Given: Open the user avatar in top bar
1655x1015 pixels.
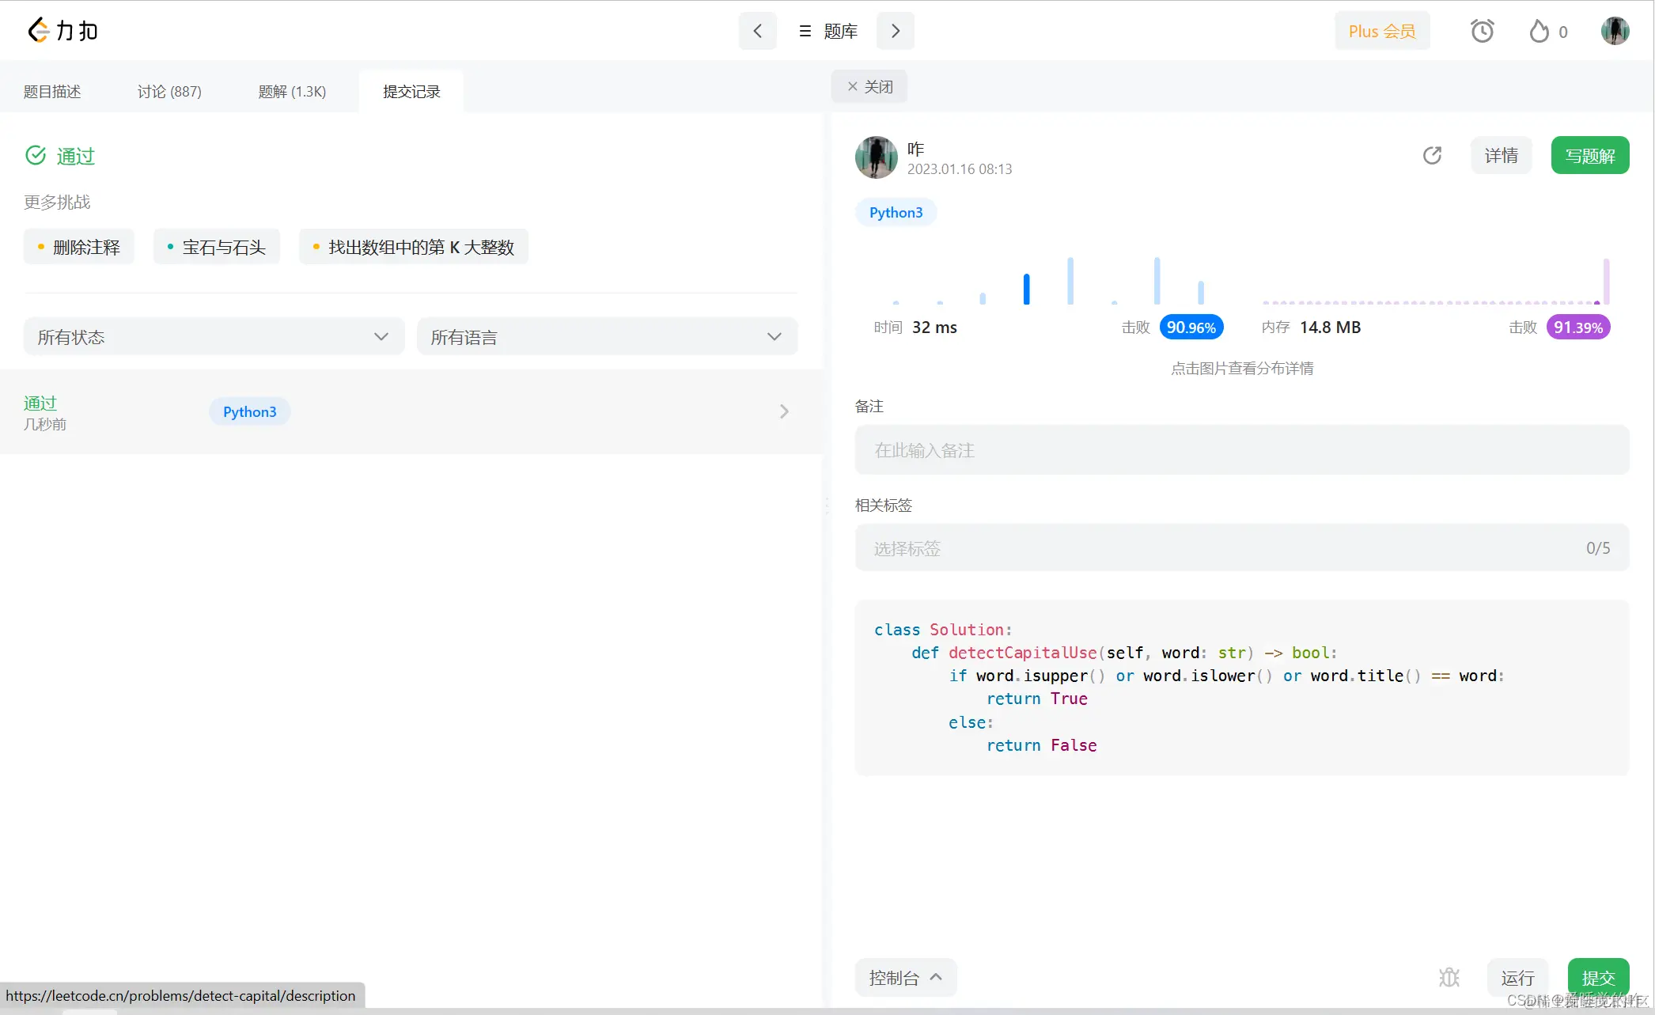Looking at the screenshot, I should pos(1615,31).
